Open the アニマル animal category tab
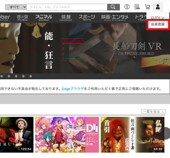 point(44,18)
